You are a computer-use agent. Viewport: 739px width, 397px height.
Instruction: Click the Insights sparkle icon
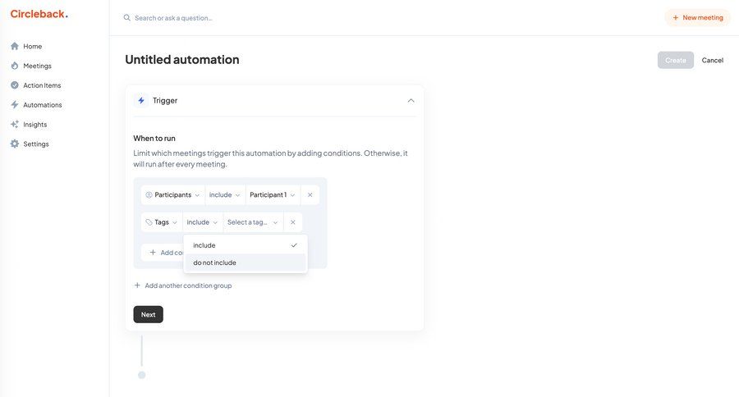(x=15, y=125)
